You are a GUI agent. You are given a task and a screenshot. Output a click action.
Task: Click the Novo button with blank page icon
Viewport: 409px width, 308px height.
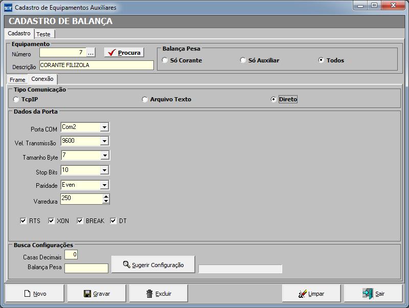pyautogui.click(x=35, y=294)
